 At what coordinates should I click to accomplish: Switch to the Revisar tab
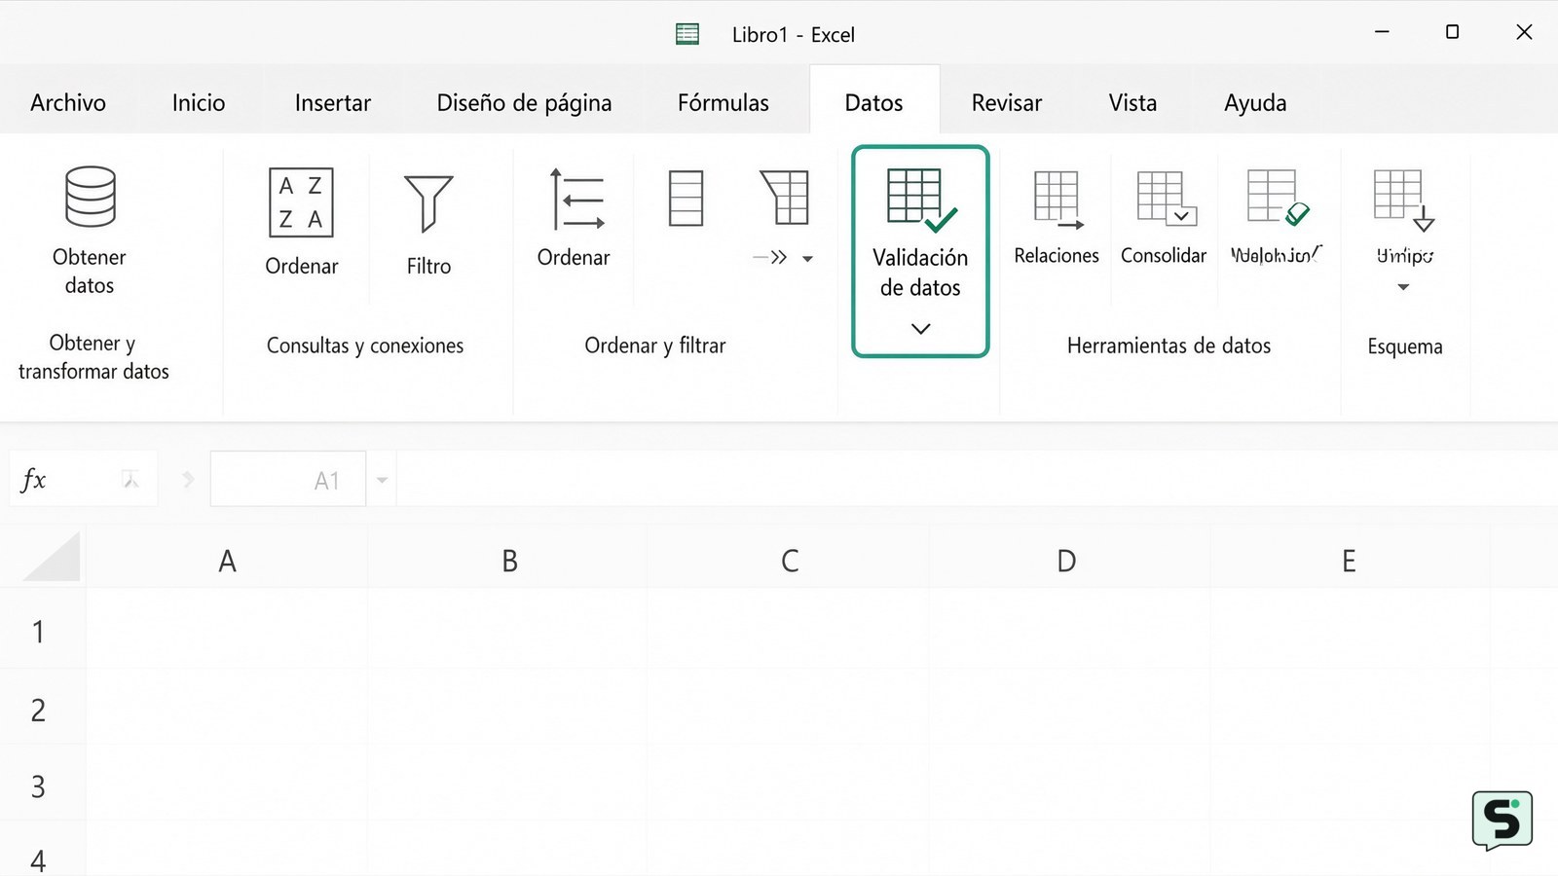pyautogui.click(x=1007, y=103)
